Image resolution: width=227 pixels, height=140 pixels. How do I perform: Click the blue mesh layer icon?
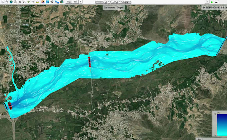(x=47, y=2)
